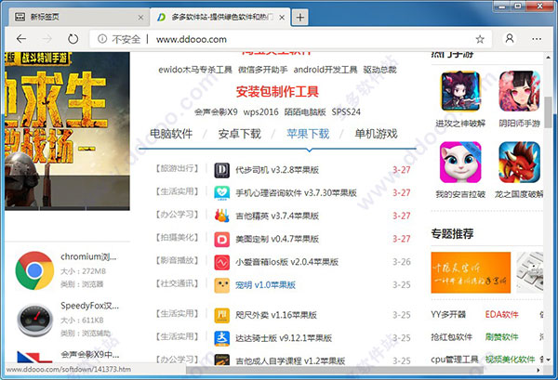The width and height of the screenshot is (558, 380).
Task: Click the 吉他精英 app icon
Action: click(x=221, y=216)
